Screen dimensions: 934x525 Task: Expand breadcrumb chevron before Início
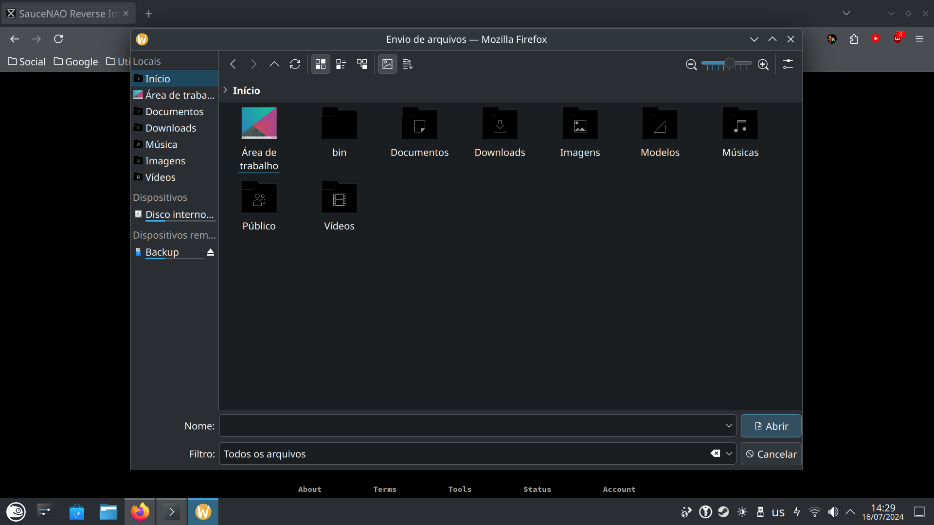coord(225,90)
